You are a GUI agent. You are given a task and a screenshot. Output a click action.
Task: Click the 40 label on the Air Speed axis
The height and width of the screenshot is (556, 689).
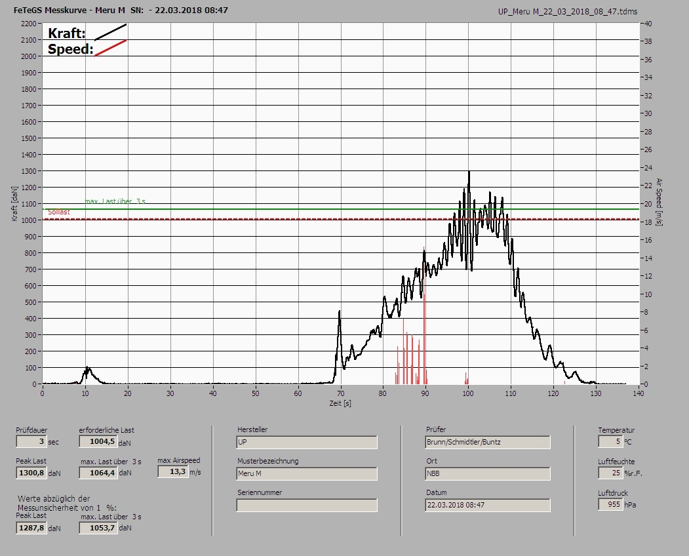pyautogui.click(x=648, y=24)
